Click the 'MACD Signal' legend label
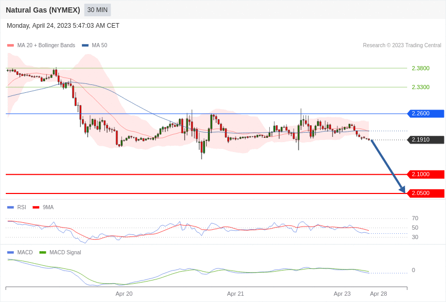Image resolution: width=446 pixels, height=302 pixels. pyautogui.click(x=65, y=252)
